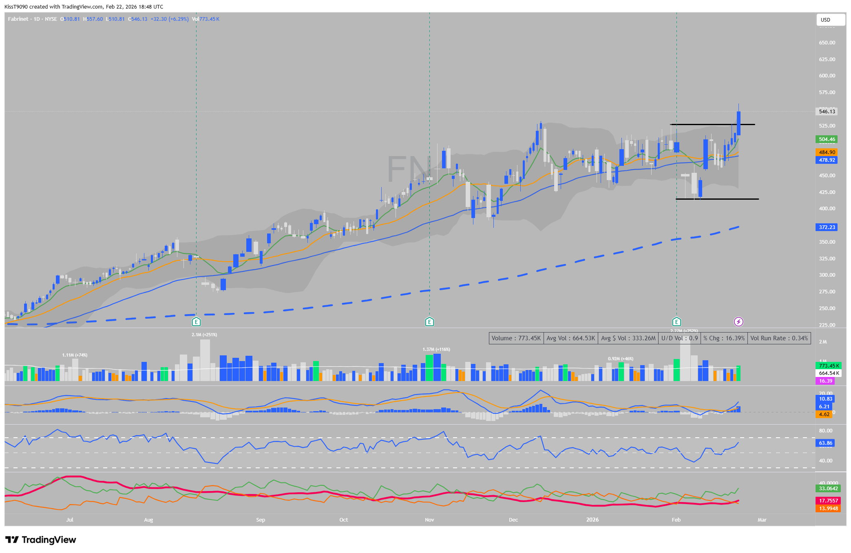This screenshot has width=851, height=553.
Task: Click the Fabrinet symbol title in legend
Action: click(18, 19)
